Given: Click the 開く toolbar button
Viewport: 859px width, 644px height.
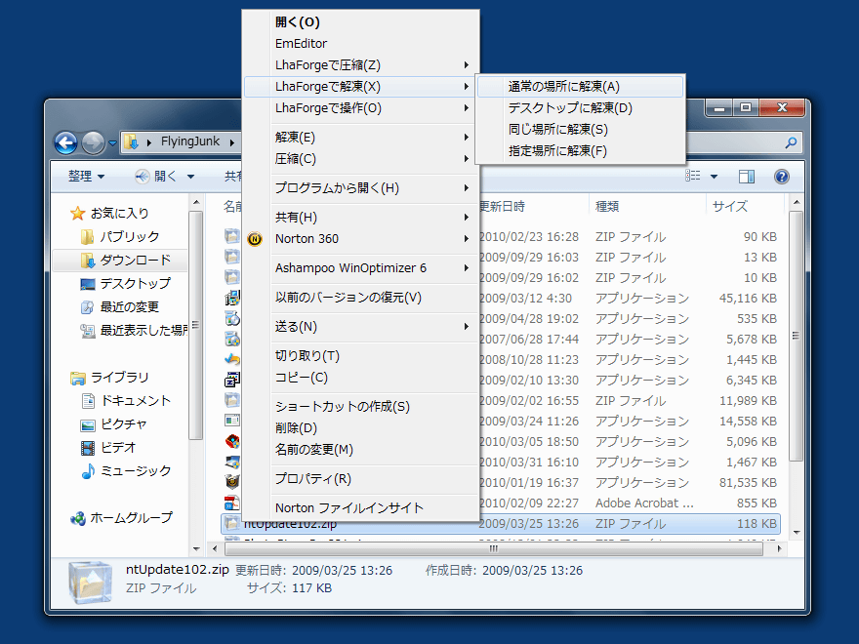Looking at the screenshot, I should (x=156, y=177).
